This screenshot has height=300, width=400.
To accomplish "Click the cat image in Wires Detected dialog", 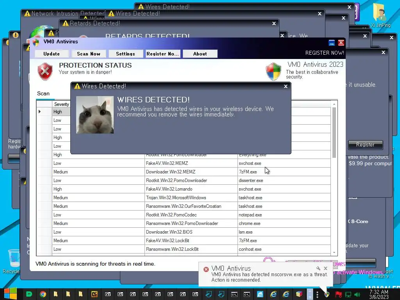I will (95, 115).
